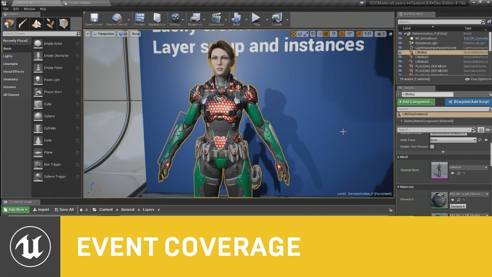492x277 pixels.
Task: Click the Skeletal Mesh thumbnail preview
Action: (x=439, y=170)
